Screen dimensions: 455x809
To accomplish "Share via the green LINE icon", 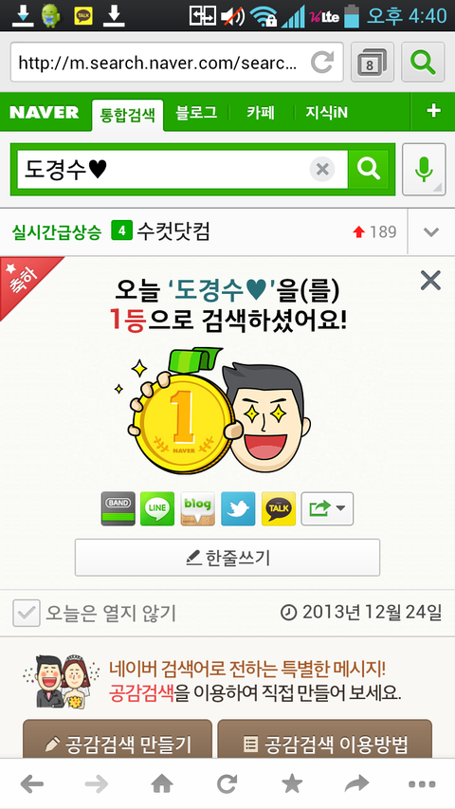I will click(157, 508).
